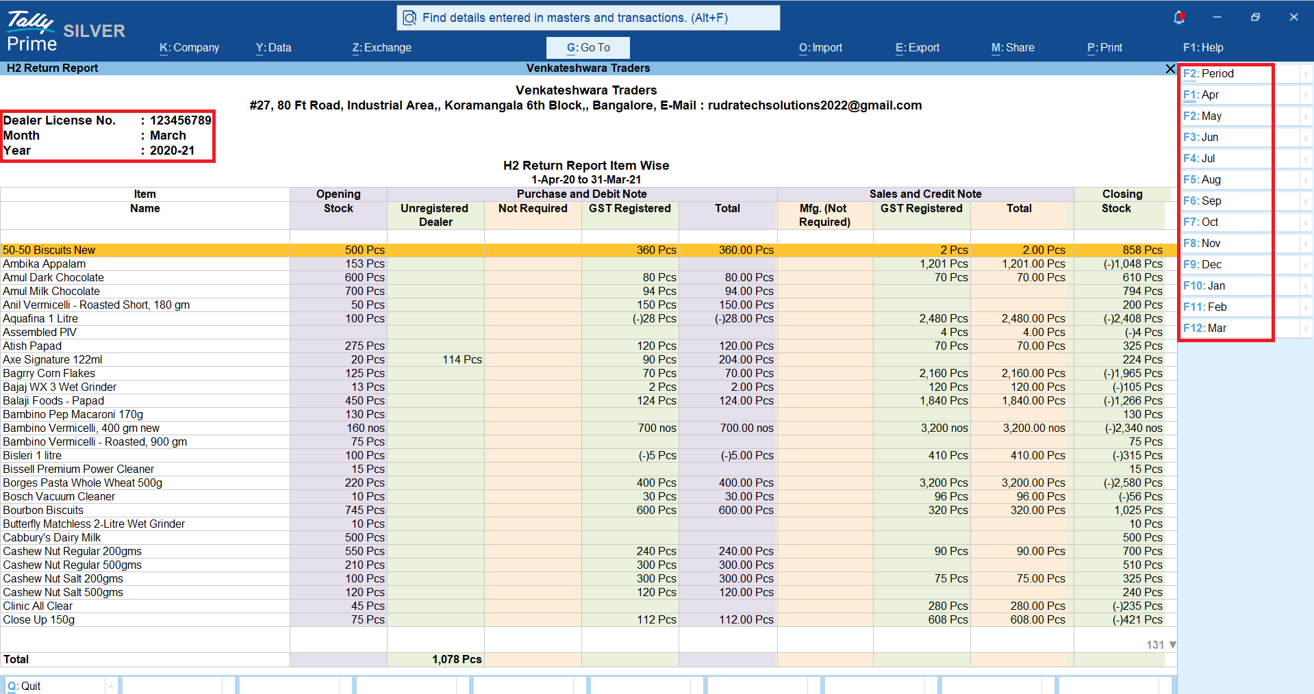Image resolution: width=1314 pixels, height=694 pixels.
Task: Click the Quit button
Action: click(55, 686)
